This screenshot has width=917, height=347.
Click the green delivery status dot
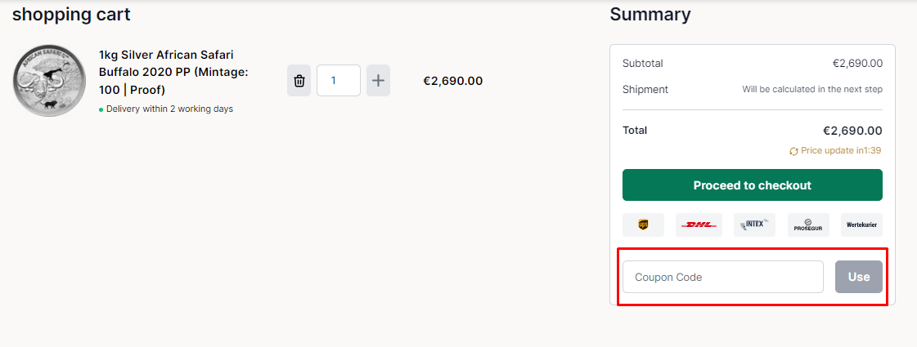click(101, 109)
